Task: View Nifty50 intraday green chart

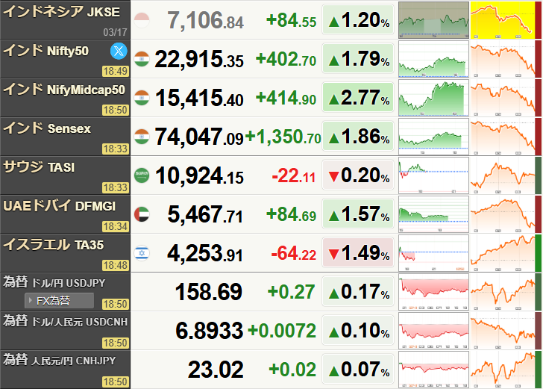Action: pos(433,59)
